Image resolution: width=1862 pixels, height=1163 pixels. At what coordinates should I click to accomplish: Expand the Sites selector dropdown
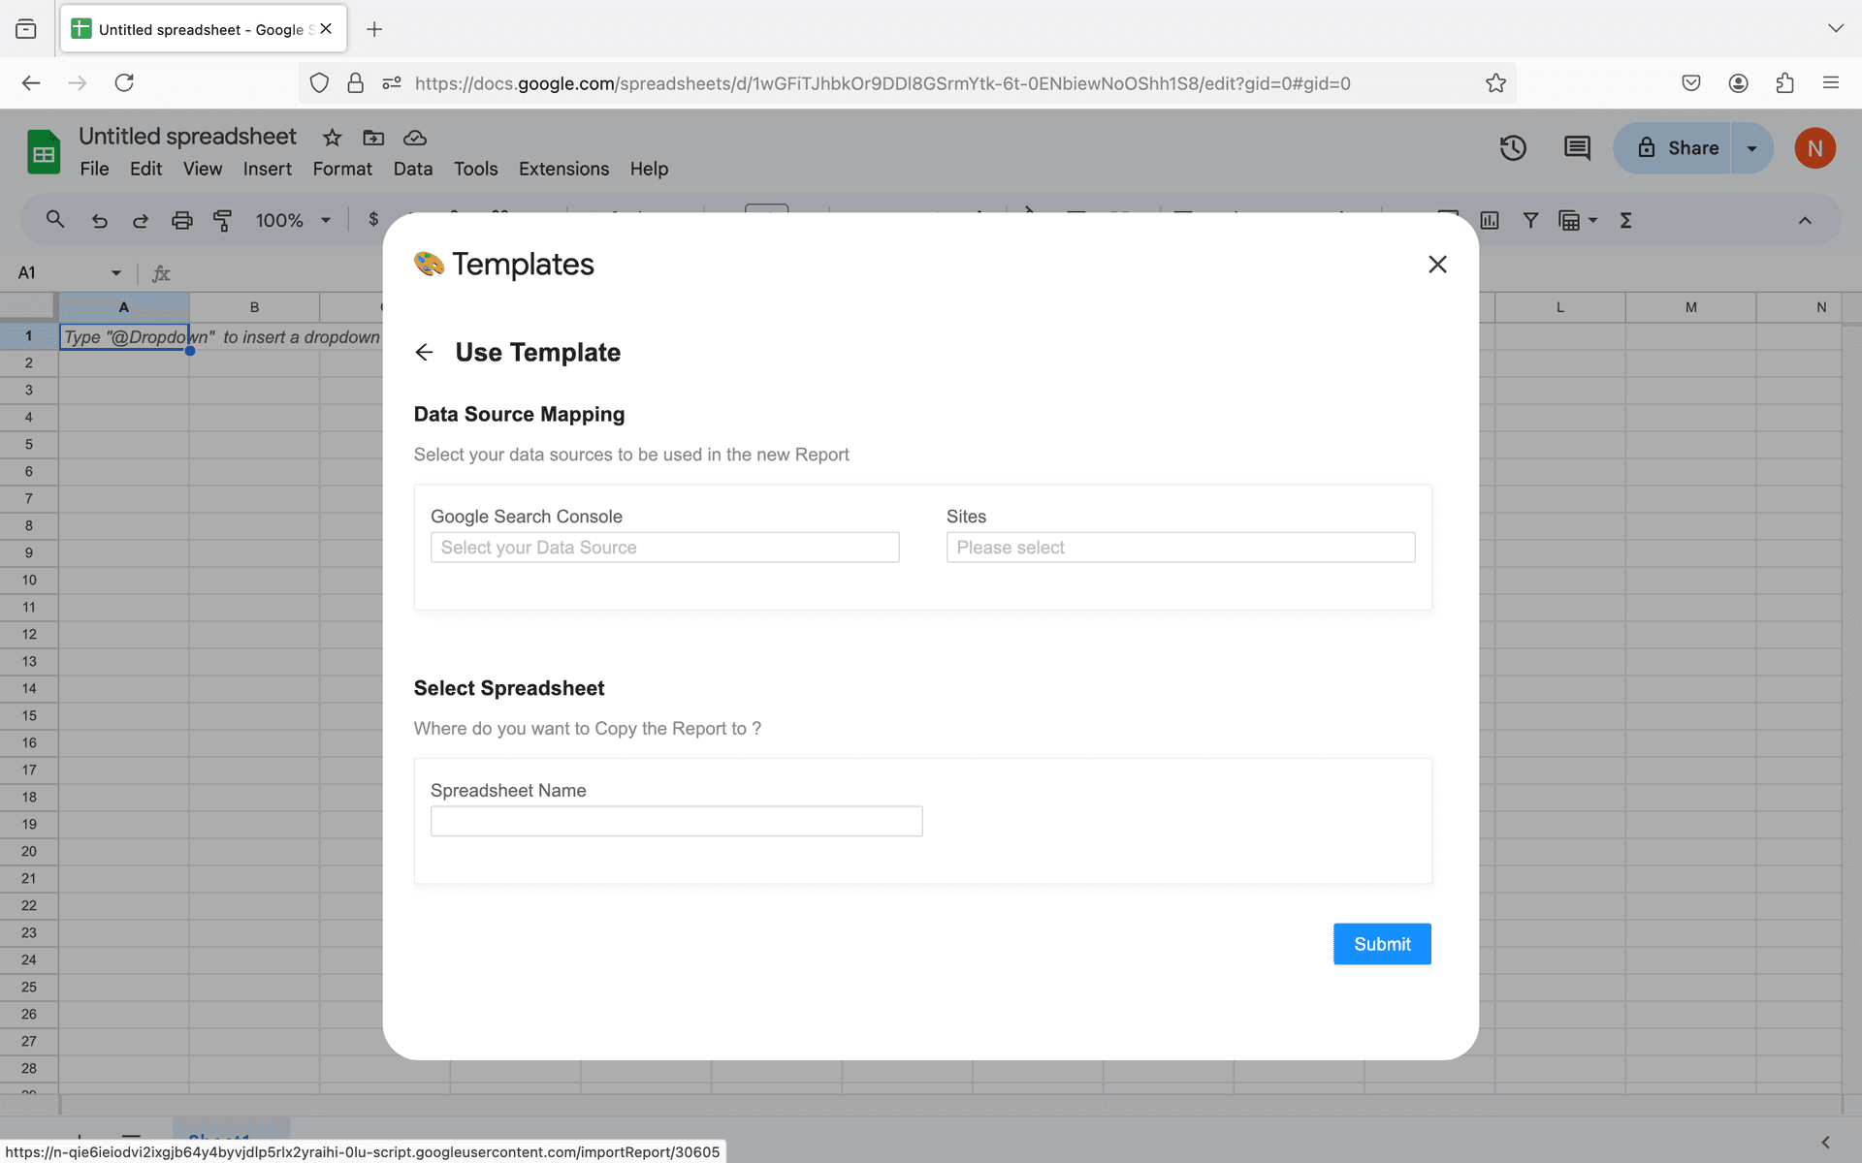(x=1179, y=547)
